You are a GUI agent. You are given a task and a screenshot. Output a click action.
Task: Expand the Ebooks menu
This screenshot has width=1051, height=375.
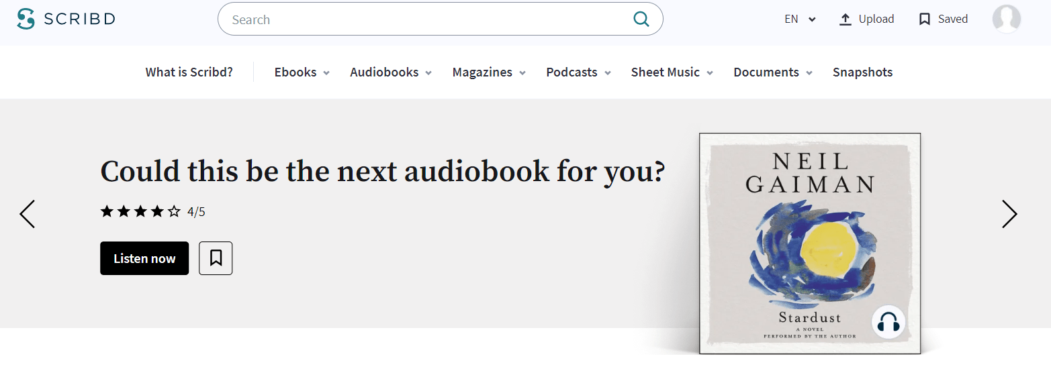(x=302, y=72)
